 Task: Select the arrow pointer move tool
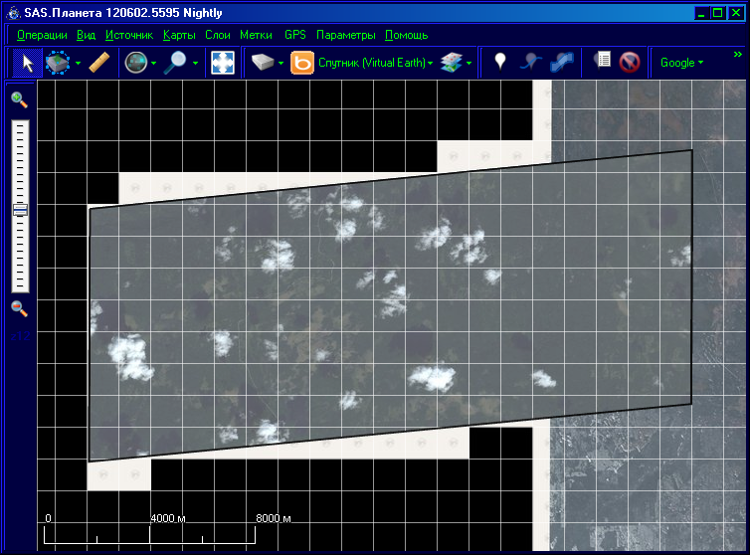tap(28, 63)
